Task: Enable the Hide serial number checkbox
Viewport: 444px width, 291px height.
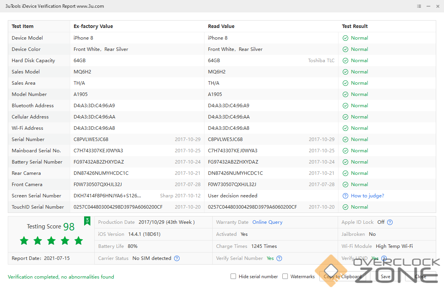Action: tap(233, 277)
